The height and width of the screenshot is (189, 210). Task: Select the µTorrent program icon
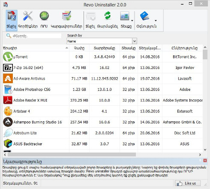pyautogui.click(x=8, y=57)
